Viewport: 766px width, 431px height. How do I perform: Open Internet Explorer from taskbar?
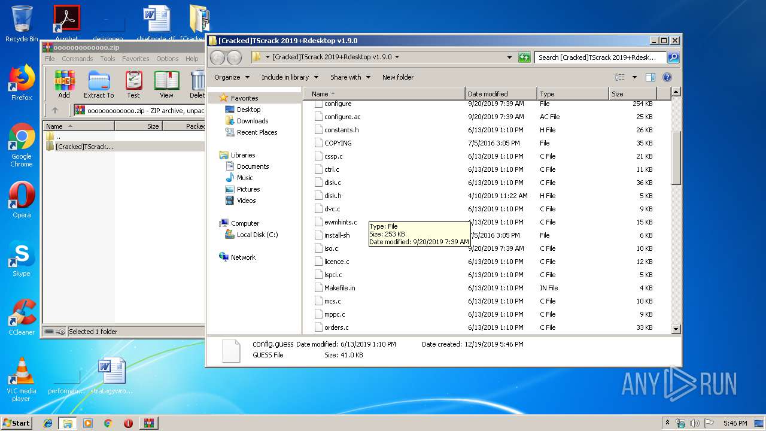(x=48, y=423)
